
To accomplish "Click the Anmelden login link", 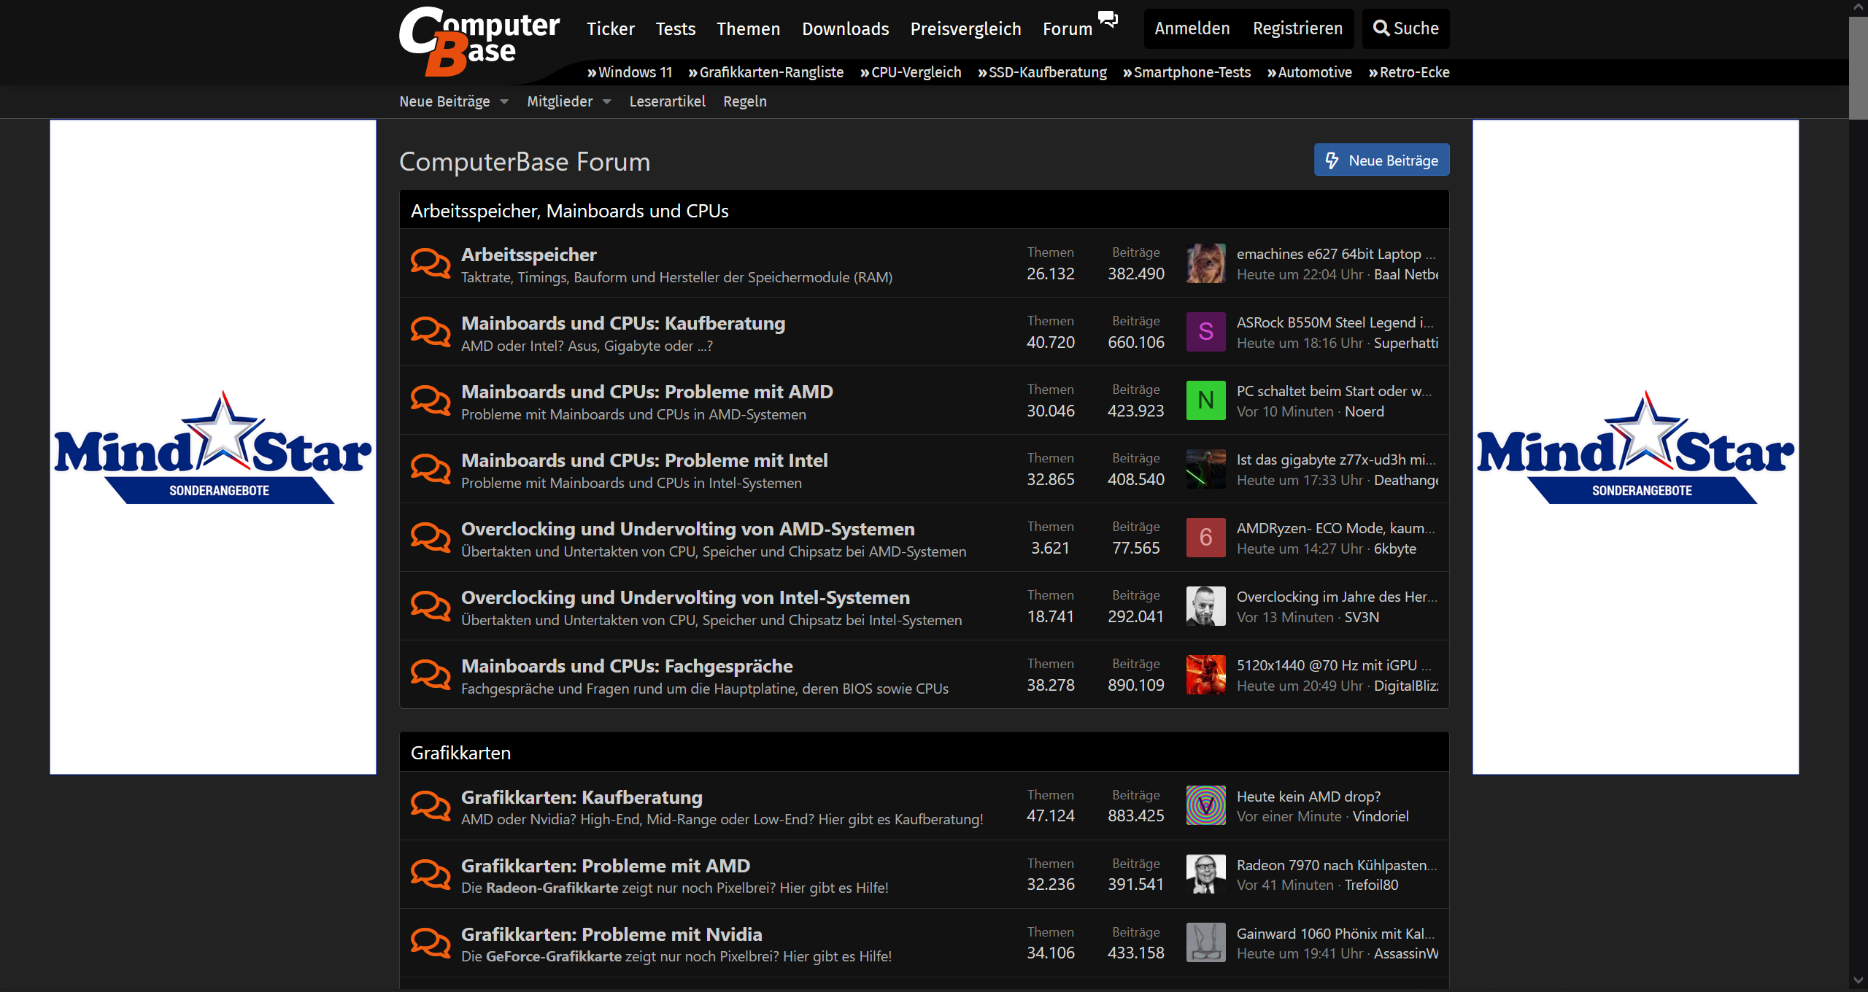I will [x=1192, y=28].
